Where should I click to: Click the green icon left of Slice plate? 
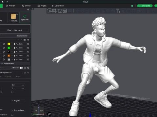coord(132,6)
